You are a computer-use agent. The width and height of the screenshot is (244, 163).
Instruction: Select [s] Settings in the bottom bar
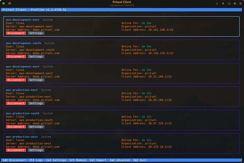click(x=56, y=160)
